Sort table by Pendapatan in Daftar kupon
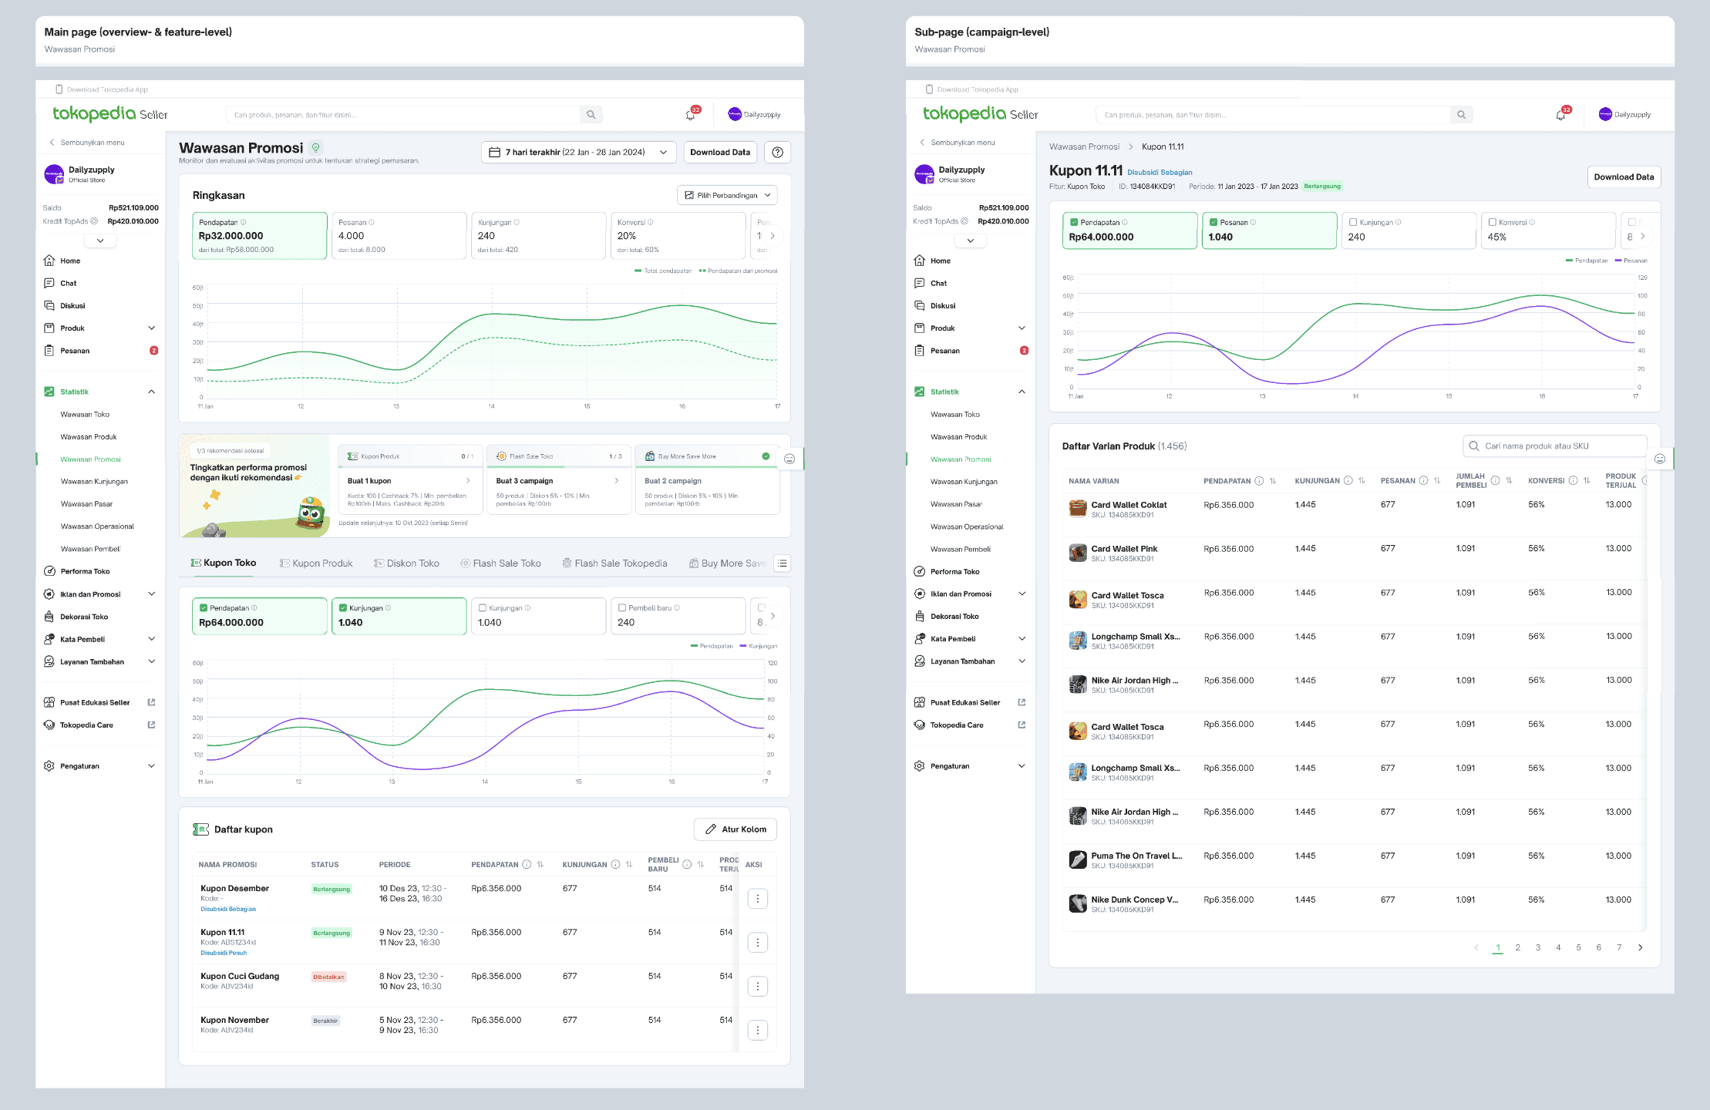 (540, 865)
